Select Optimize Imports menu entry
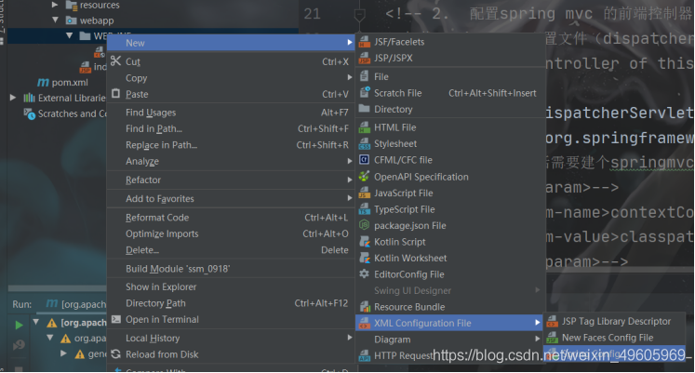695x373 pixels. (x=231, y=233)
